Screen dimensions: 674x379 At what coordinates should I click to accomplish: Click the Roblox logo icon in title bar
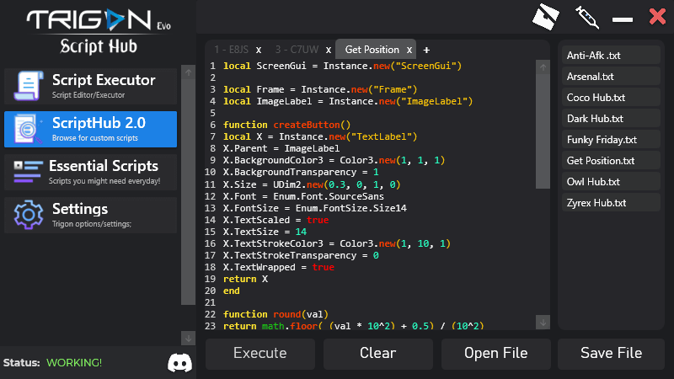[x=547, y=17]
